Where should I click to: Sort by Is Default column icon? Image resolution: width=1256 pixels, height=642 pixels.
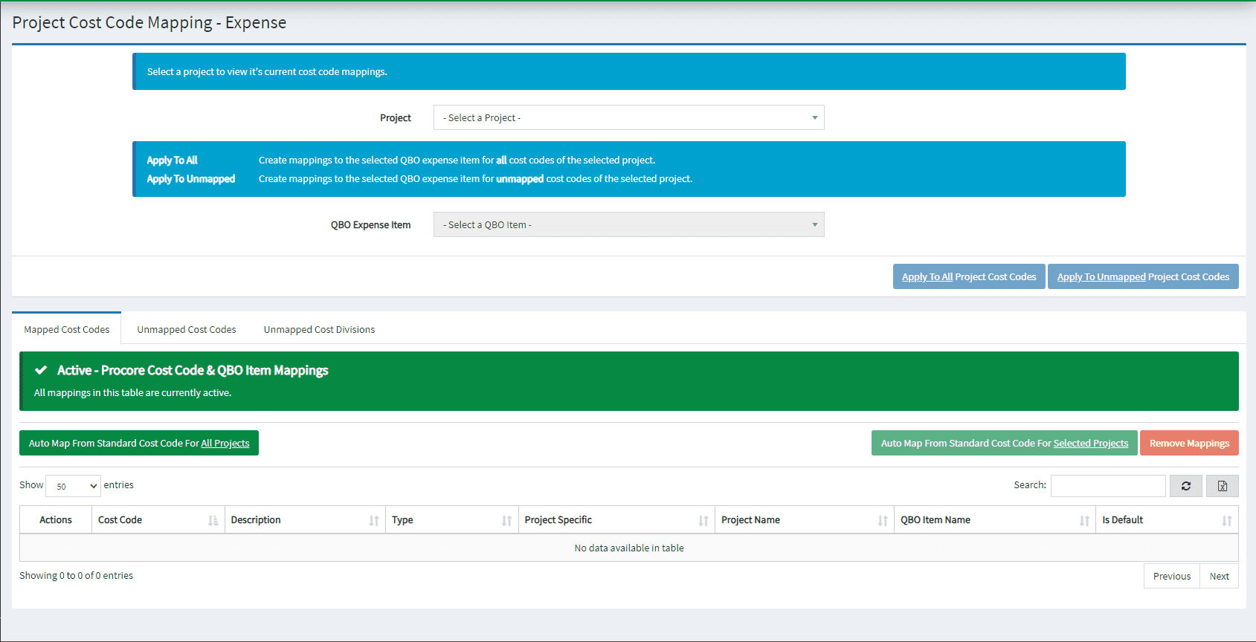click(x=1226, y=520)
